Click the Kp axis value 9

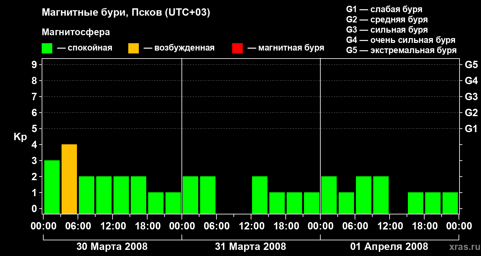coord(35,65)
